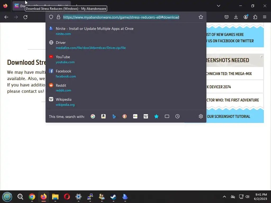
Task: Open the Devicer 2074 game link
Action: [x=219, y=87]
